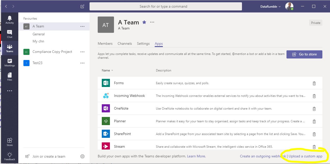Open the Feedback section
The width and height of the screenshot is (330, 164).
(x=10, y=156)
